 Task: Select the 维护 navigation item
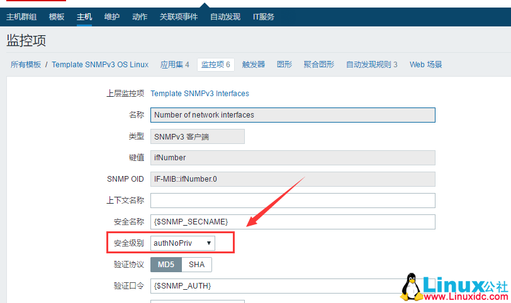pos(112,17)
